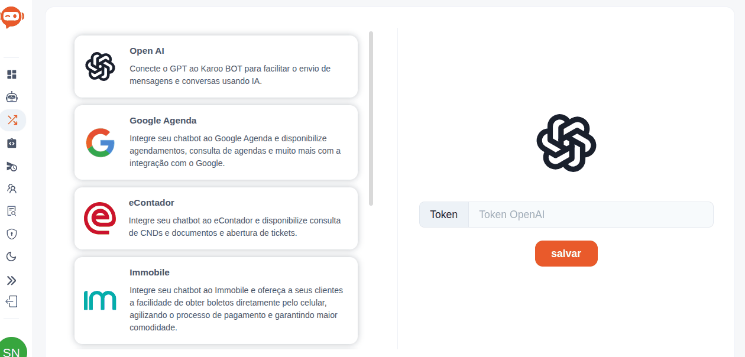Viewport: 745px width, 357px height.
Task: Select the eContador integration card
Action: 216,218
